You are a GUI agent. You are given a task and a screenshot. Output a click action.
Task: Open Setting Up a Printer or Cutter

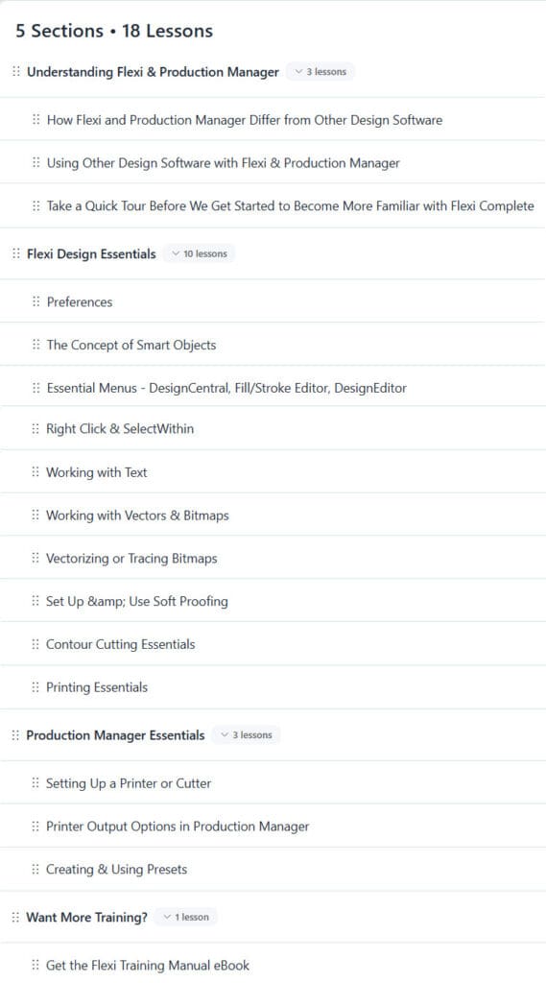tap(129, 783)
